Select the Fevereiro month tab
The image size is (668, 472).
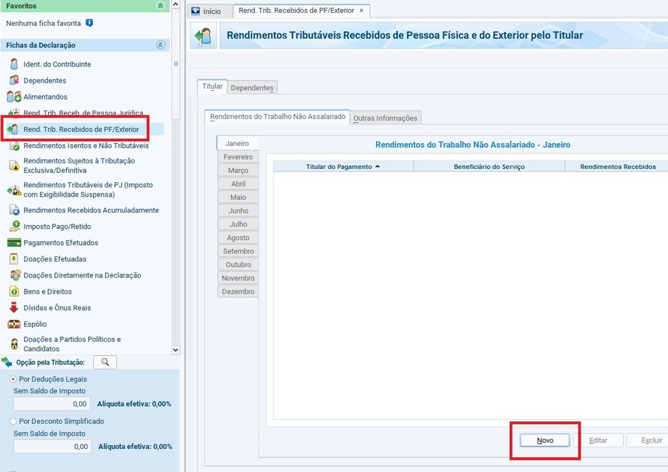click(x=238, y=157)
